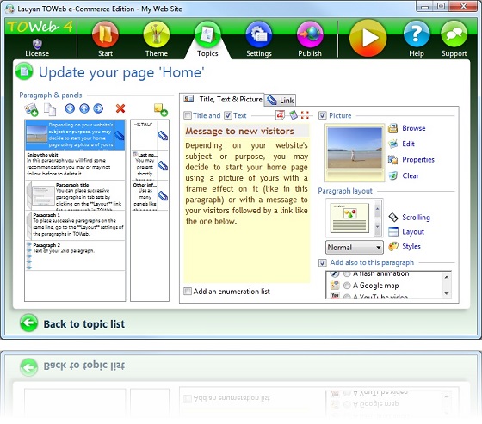Select 'Enjoy the visit' paragraph
Viewport: 482px width, 424px height.
coord(75,165)
